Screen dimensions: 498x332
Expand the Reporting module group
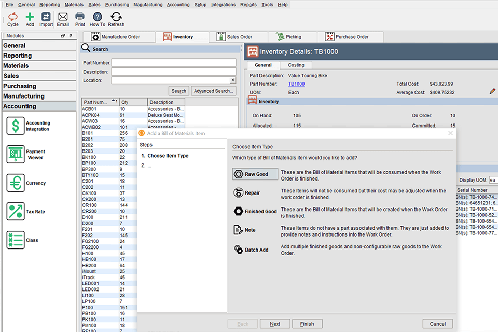click(39, 56)
